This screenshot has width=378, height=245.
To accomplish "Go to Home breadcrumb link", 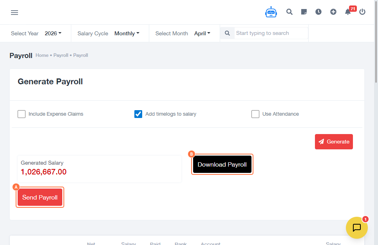I will 42,55.
